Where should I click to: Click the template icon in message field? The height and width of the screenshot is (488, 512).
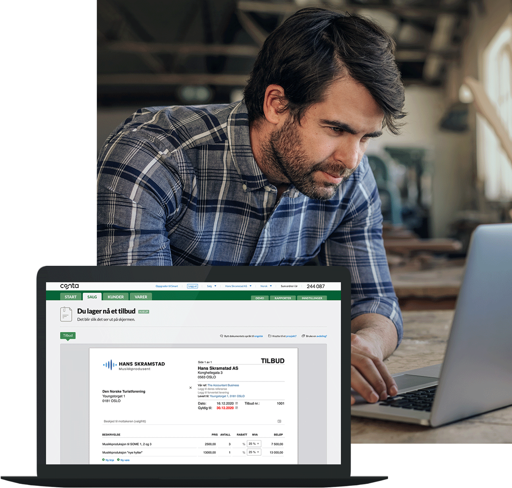(x=279, y=421)
